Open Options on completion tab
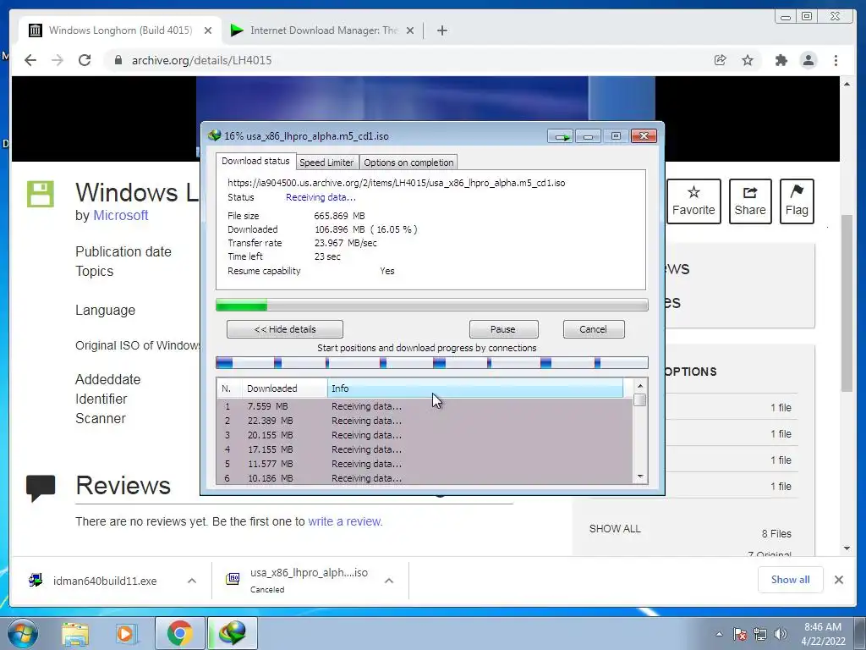Viewport: 866px width, 650px height. tap(408, 162)
